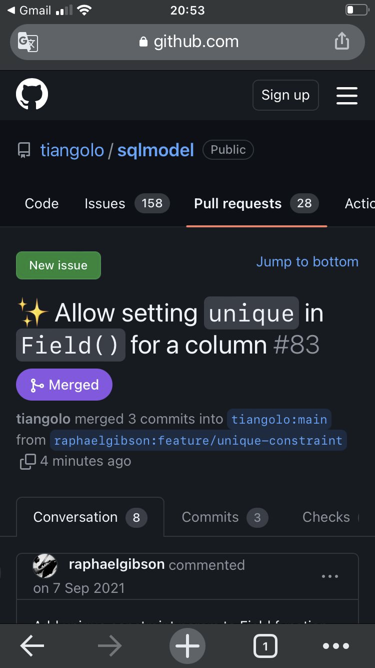Switch to the Commits tab
The width and height of the screenshot is (375, 668).
(209, 517)
